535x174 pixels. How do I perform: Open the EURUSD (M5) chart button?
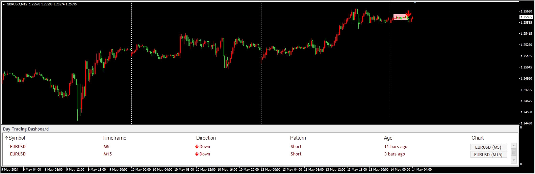point(488,147)
